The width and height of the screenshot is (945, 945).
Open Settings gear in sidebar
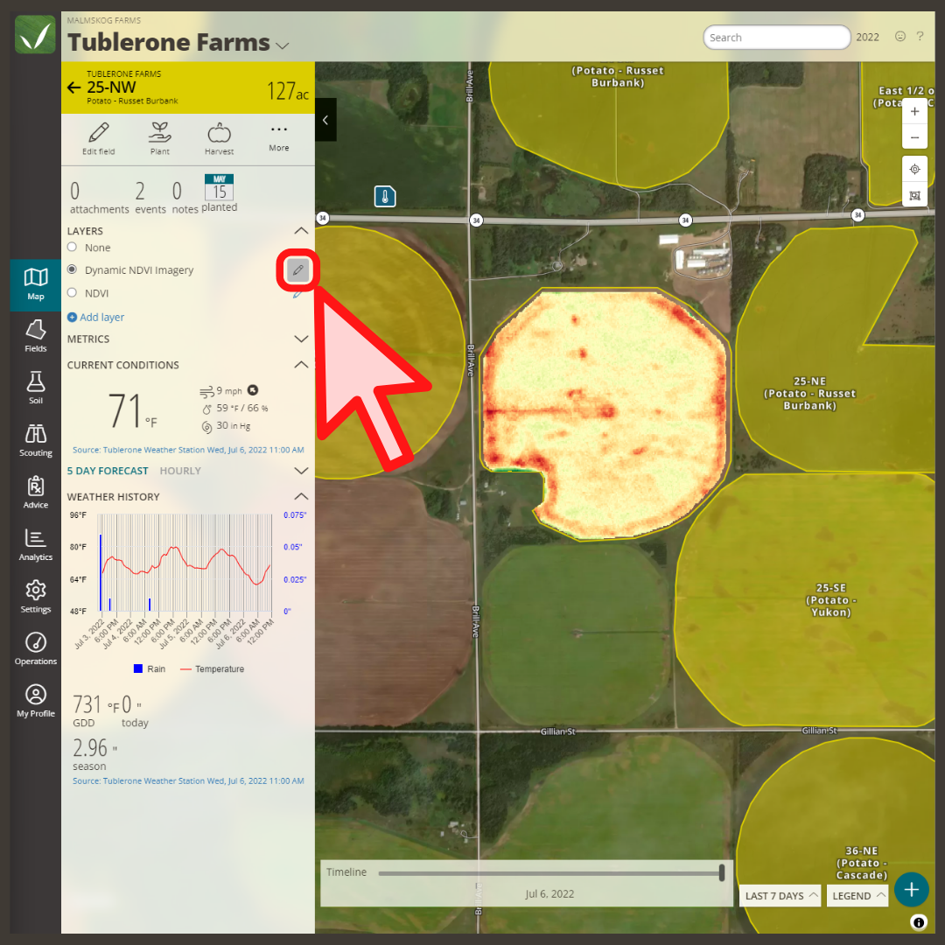click(36, 597)
